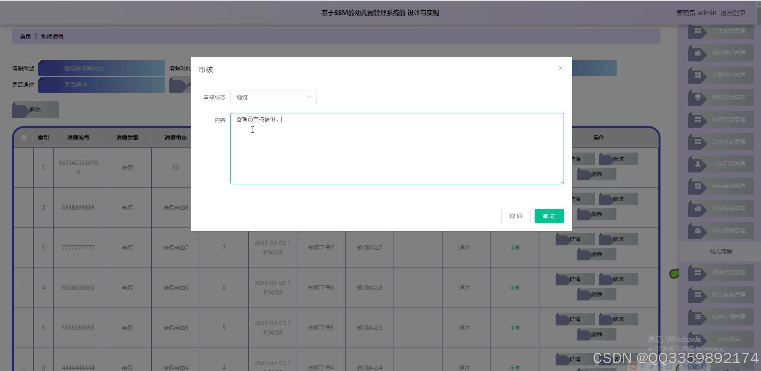Select 幼儿请假 submenu item
This screenshot has width=761, height=371.
point(720,251)
